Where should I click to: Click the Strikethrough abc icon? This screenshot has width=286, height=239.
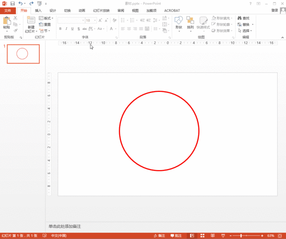tap(85, 29)
